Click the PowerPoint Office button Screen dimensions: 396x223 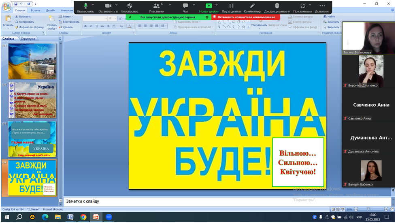point(6,7)
